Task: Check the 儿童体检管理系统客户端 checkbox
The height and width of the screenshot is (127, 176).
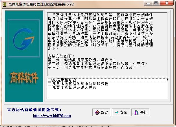Action: coord(49,87)
